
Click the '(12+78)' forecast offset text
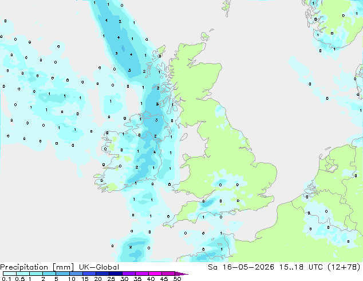(344, 267)
